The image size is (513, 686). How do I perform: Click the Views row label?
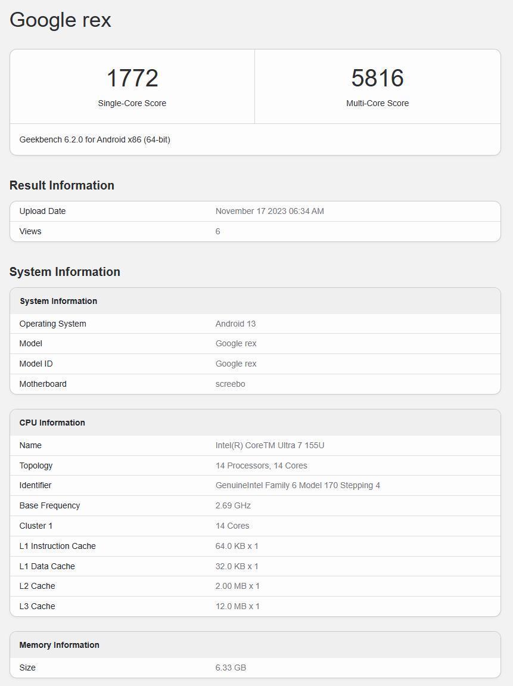coord(30,231)
